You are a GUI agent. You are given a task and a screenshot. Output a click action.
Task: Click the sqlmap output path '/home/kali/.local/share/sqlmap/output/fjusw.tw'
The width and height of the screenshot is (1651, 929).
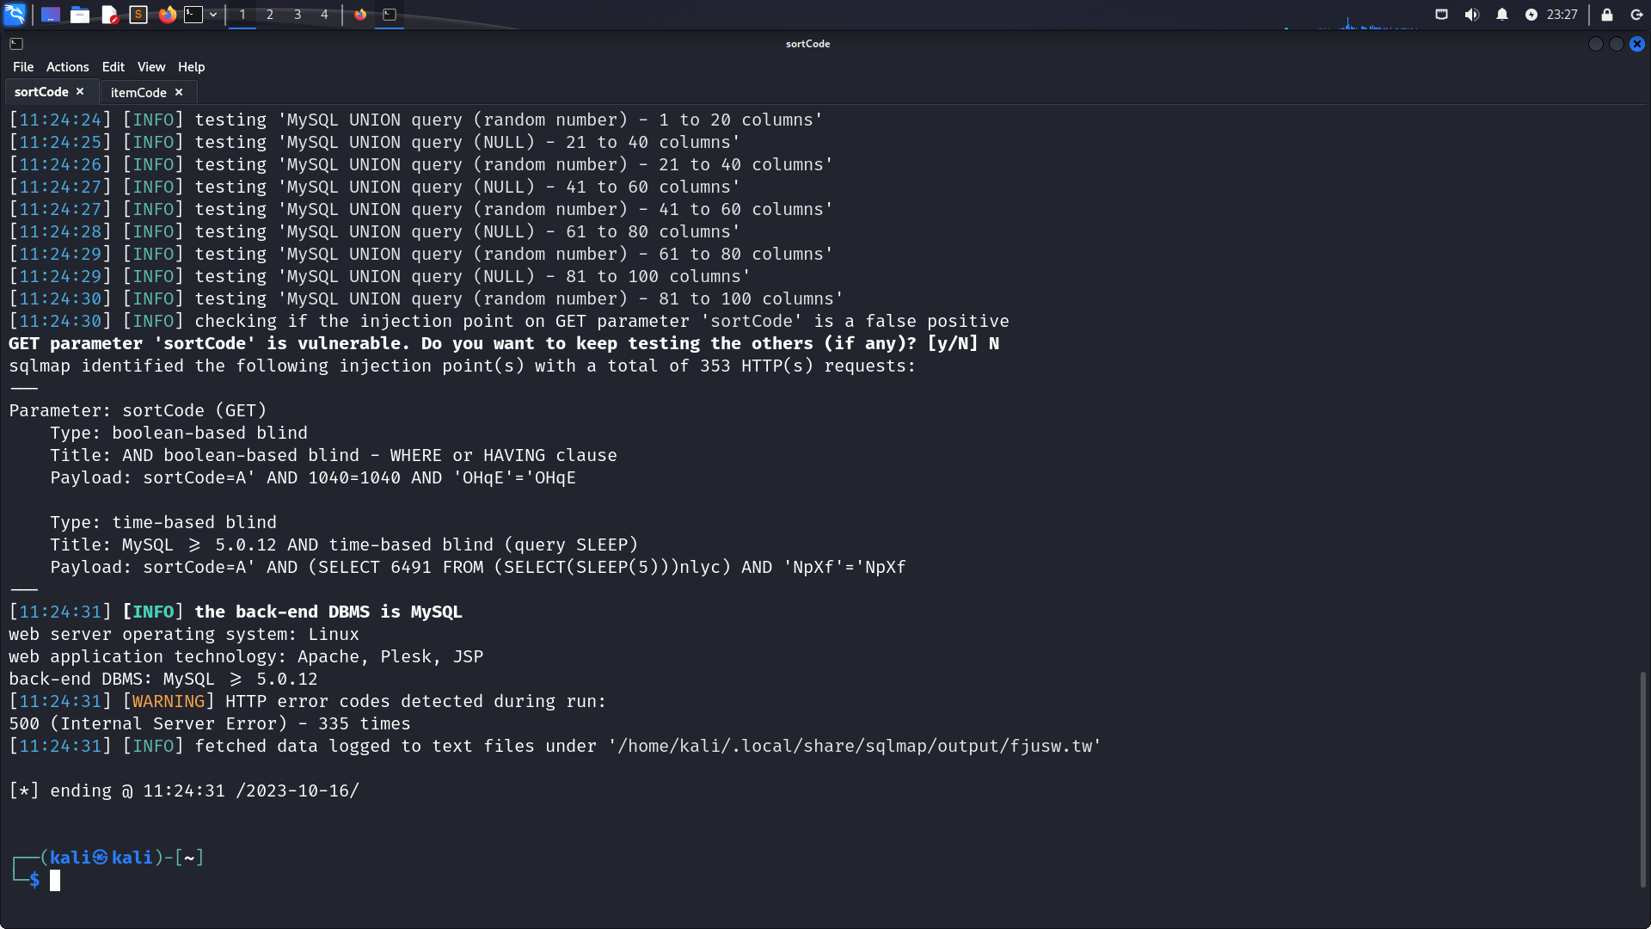(x=855, y=747)
